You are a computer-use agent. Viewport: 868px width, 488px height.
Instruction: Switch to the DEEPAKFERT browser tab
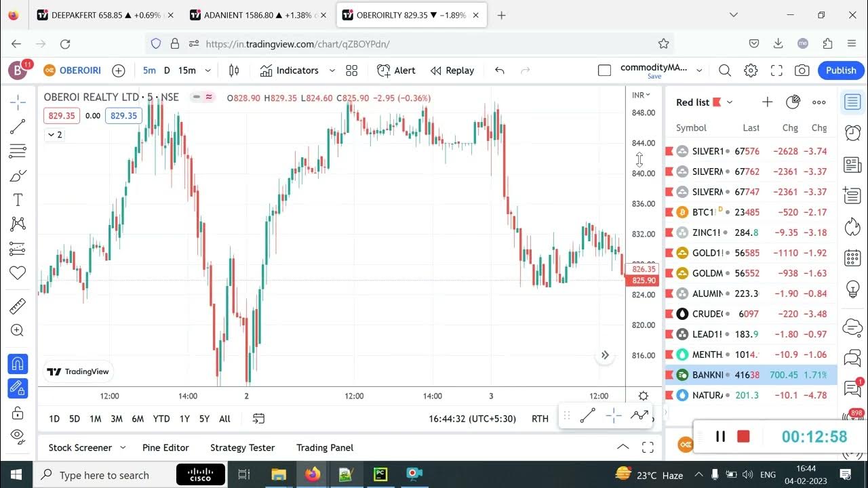[x=106, y=15]
